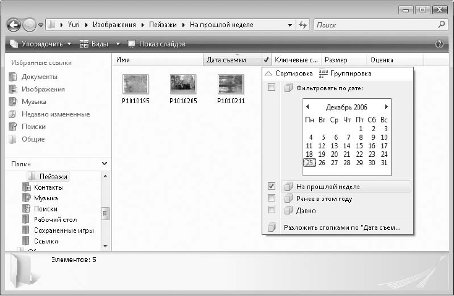The height and width of the screenshot is (296, 454).
Task: Open Документы in favorite links
Action: pos(40,77)
